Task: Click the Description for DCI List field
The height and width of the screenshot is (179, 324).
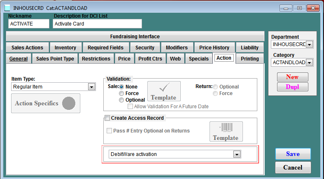Action: [x=97, y=24]
